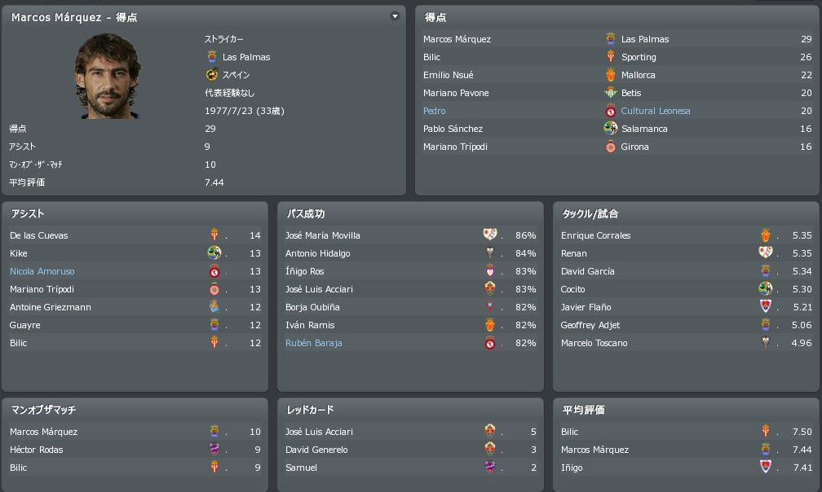Click the Girona club badge icon

point(610,147)
